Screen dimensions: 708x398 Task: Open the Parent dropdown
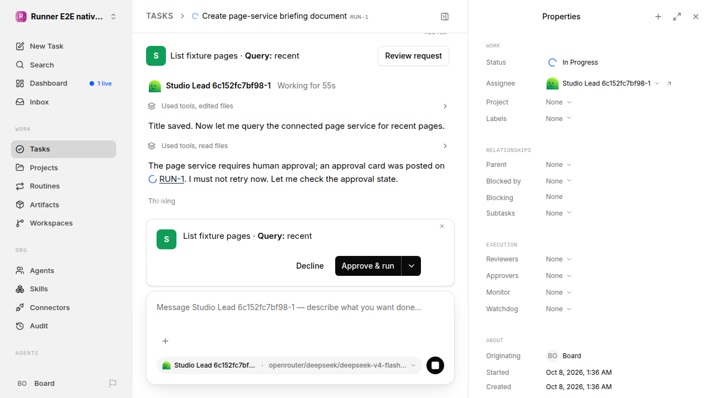[559, 165]
